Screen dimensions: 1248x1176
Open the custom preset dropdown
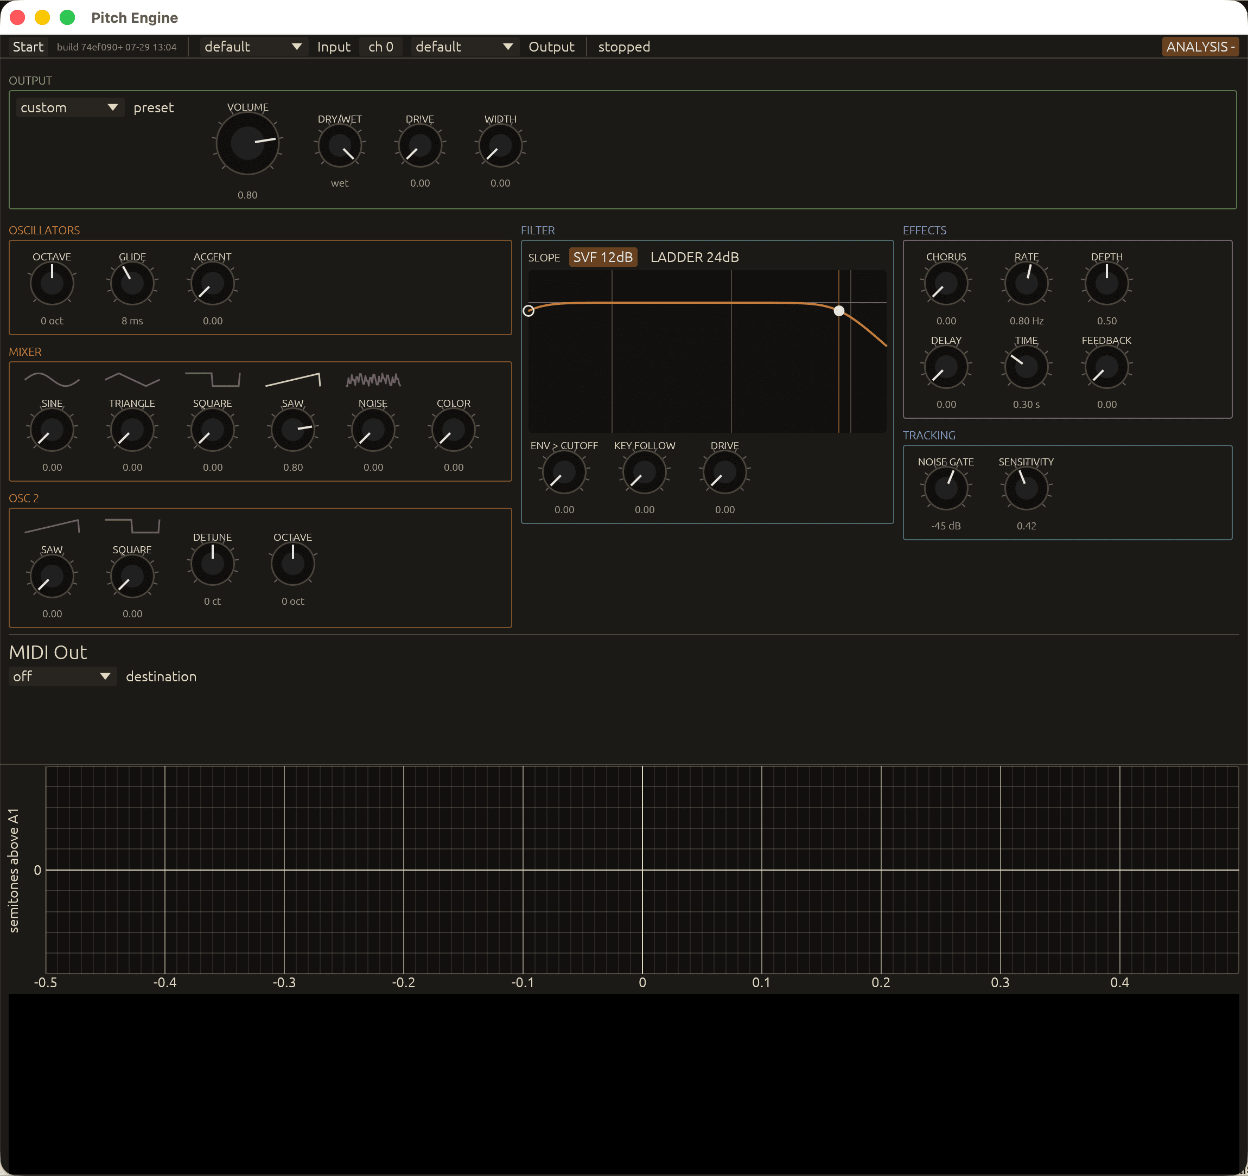coord(69,107)
